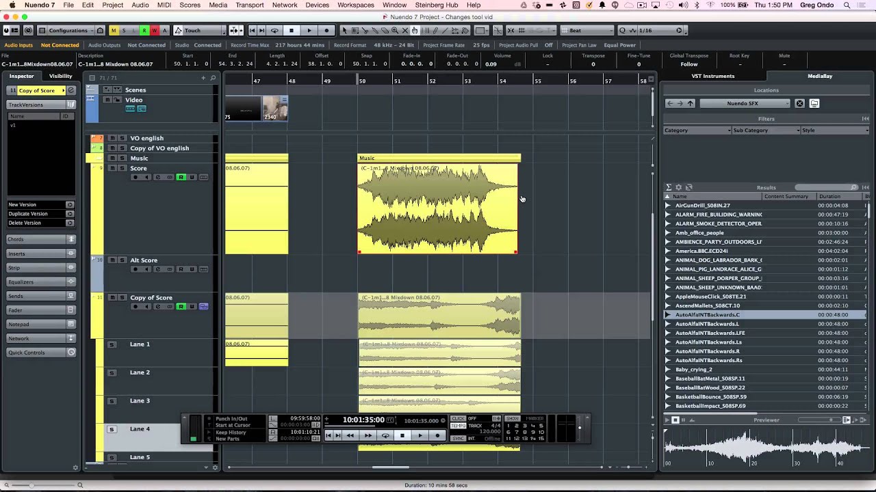Click the Mute tool X icon
Screen dimensions: 876x492
click(x=404, y=31)
